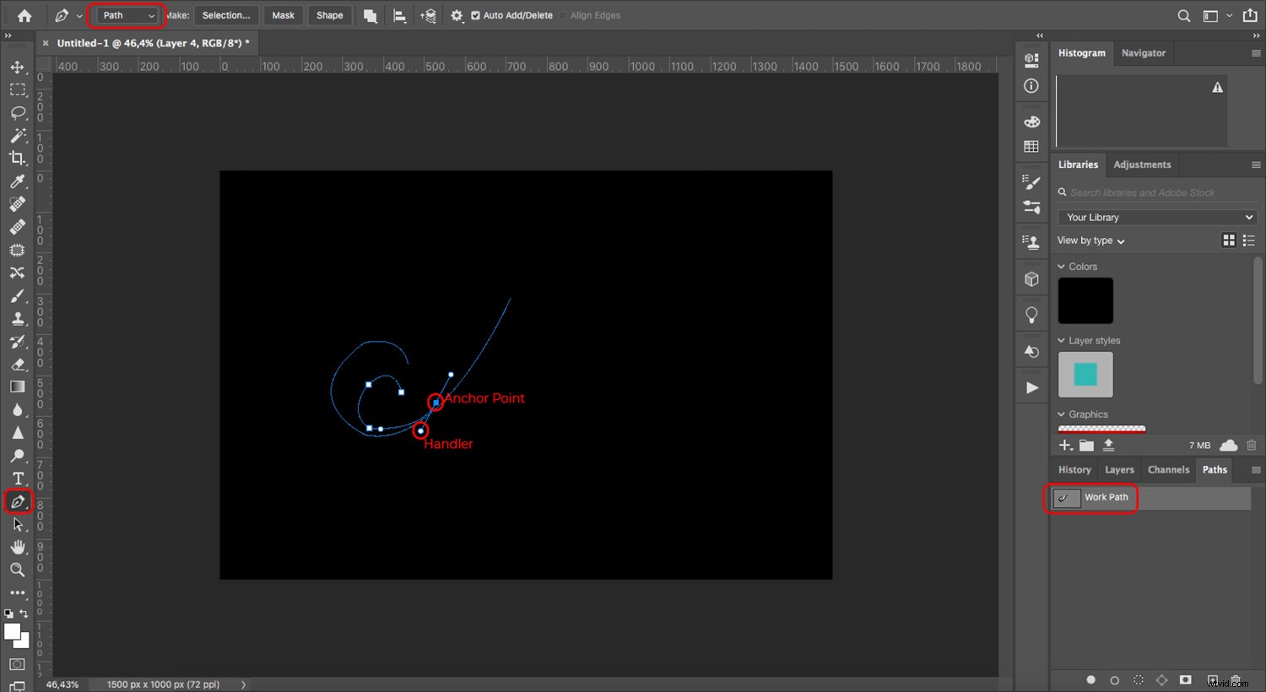Select the Horizontal Type tool
The height and width of the screenshot is (692, 1266).
pos(18,478)
